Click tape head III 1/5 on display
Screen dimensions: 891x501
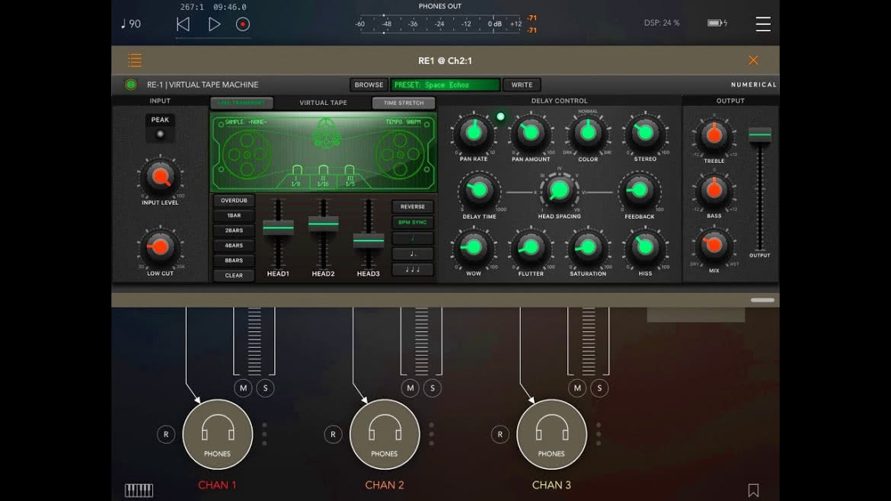pos(350,176)
